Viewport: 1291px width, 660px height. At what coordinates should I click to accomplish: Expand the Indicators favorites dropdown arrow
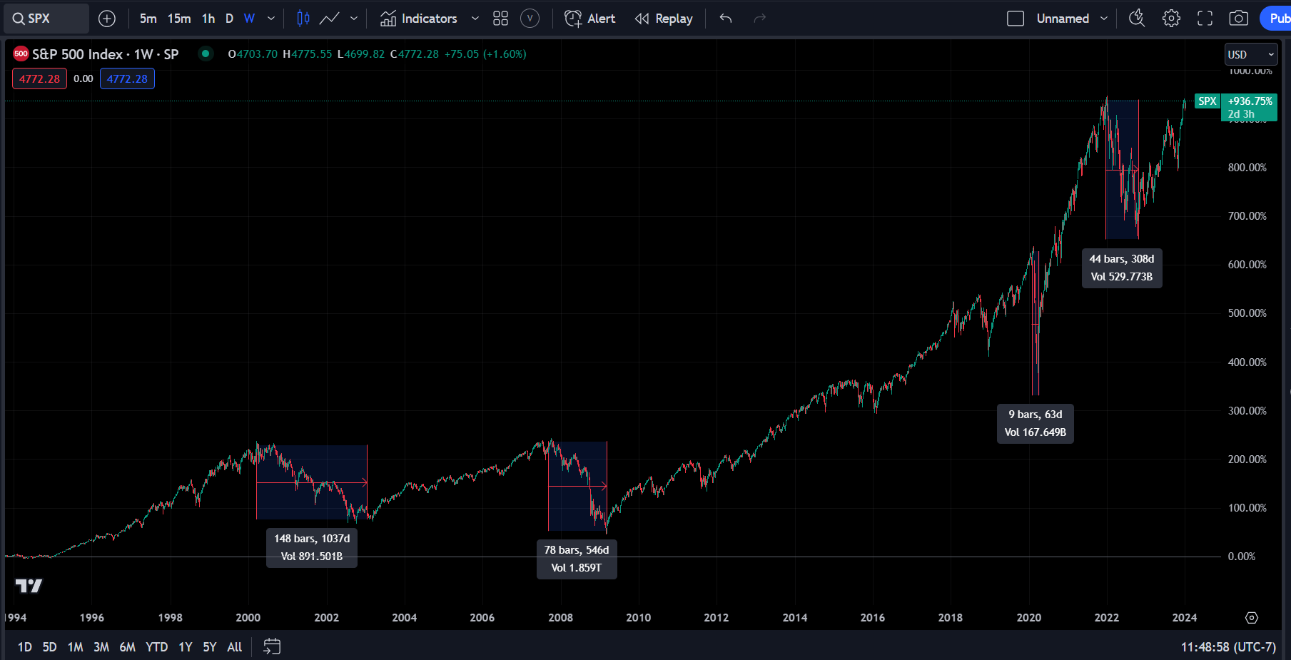pos(475,19)
